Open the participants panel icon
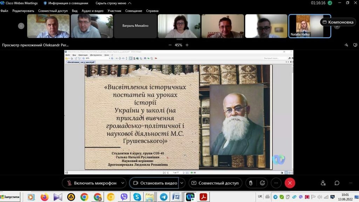359x202 pixels. click(x=323, y=183)
